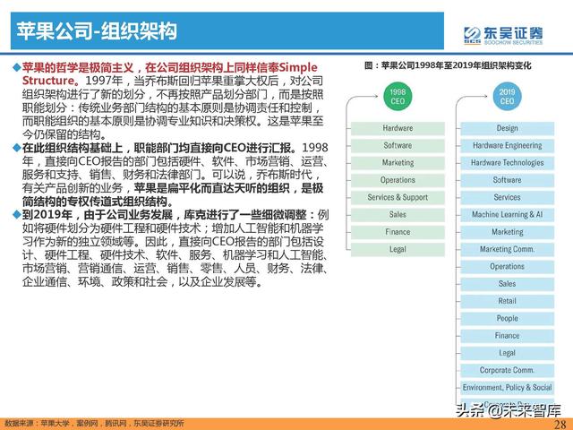
Task: Click the diamond bullet before 到2019年
Action: 17,215
